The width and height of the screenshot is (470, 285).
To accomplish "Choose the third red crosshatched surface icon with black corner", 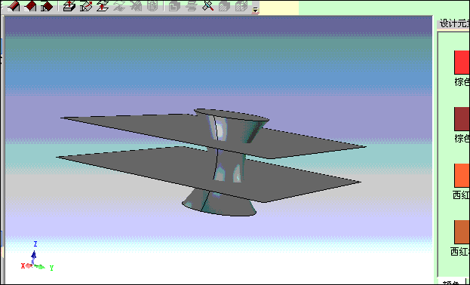I will 47,6.
